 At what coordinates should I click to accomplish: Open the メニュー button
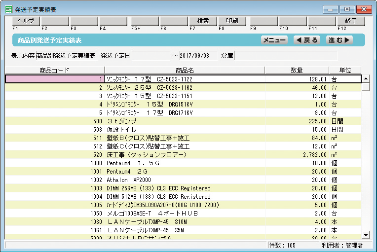point(274,40)
